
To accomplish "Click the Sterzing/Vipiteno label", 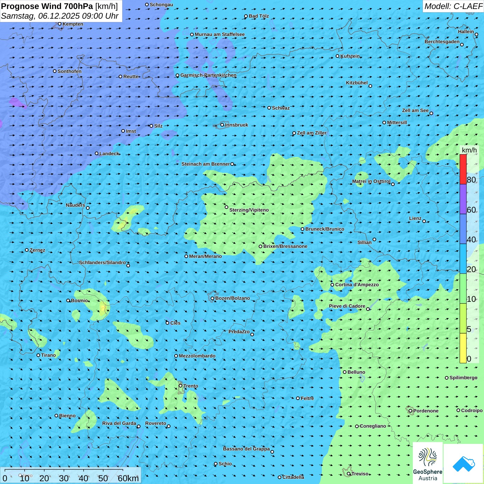I will (x=249, y=210).
